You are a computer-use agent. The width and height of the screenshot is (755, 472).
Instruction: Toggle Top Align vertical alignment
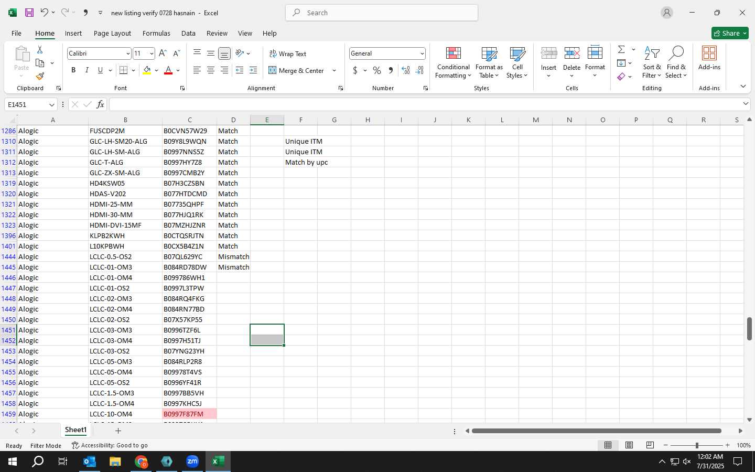click(x=197, y=53)
